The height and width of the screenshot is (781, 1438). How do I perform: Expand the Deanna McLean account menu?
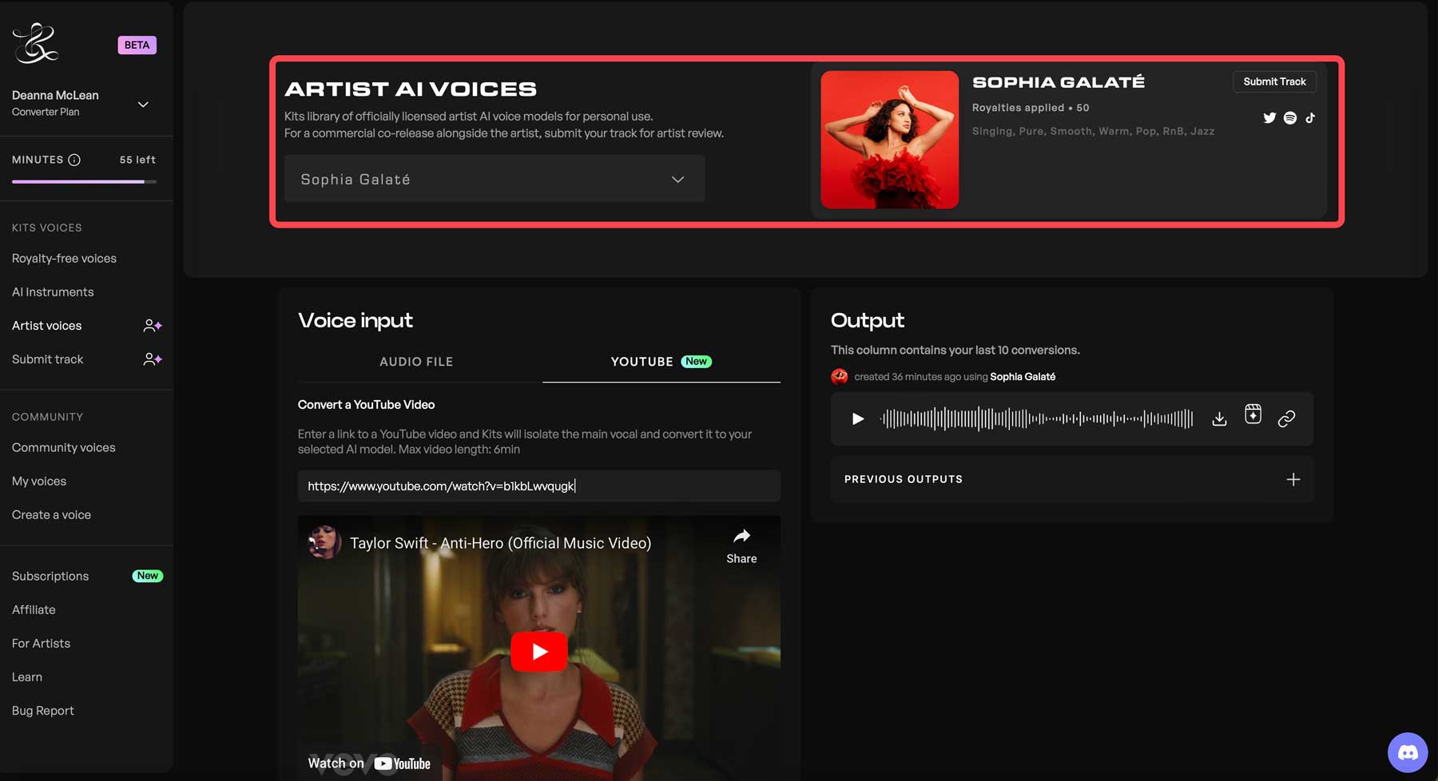pyautogui.click(x=143, y=105)
